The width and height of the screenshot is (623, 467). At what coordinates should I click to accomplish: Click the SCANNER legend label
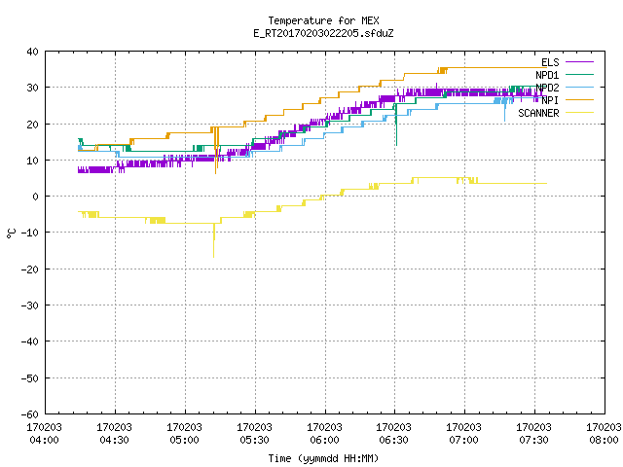click(538, 113)
